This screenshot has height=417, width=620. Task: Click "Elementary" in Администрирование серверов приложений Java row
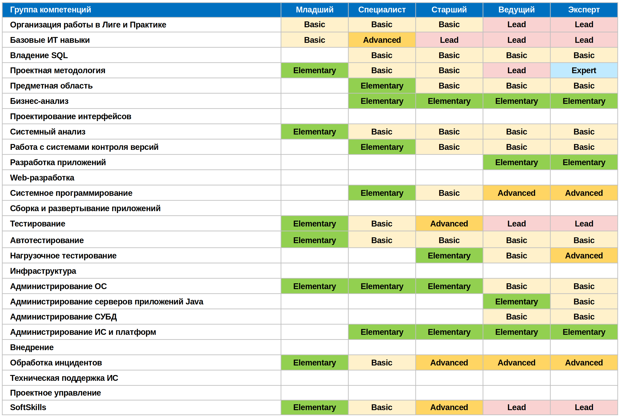(516, 302)
